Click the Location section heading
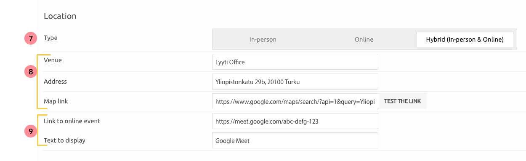The width and height of the screenshot is (526, 161). click(x=60, y=16)
